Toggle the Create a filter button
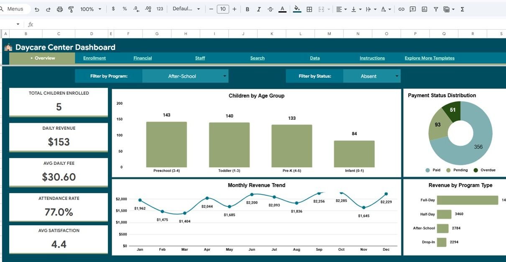This screenshot has height=262, width=506. [436, 9]
